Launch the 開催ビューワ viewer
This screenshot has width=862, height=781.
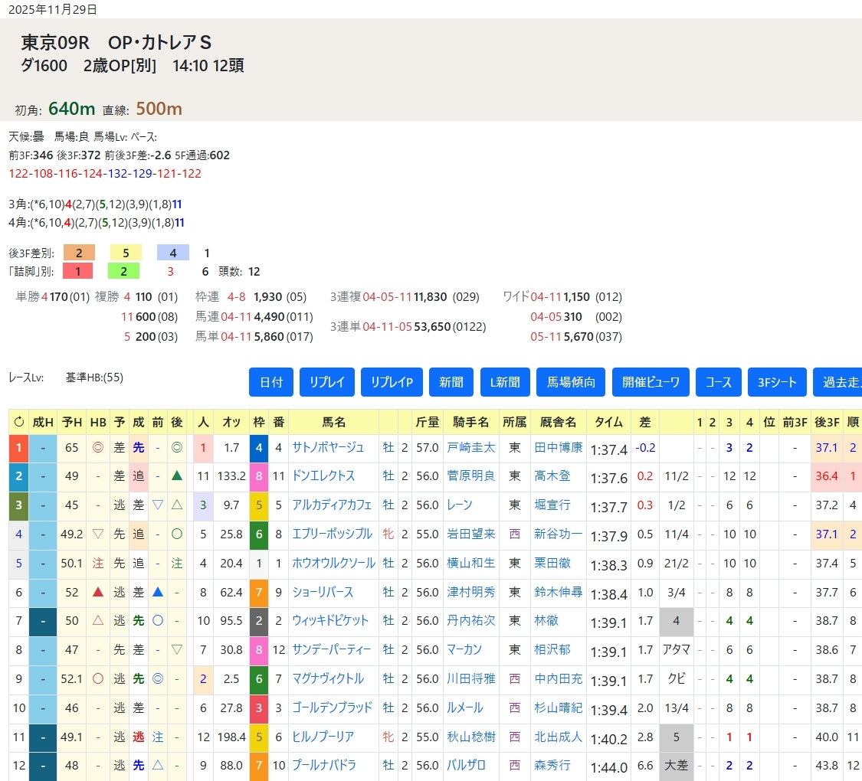click(651, 382)
